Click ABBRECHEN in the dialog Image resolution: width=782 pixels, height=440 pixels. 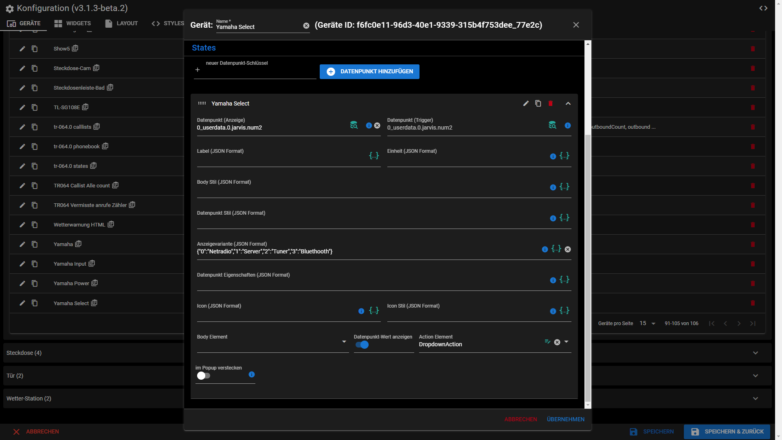(x=521, y=419)
